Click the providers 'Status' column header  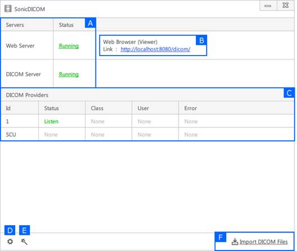51,108
